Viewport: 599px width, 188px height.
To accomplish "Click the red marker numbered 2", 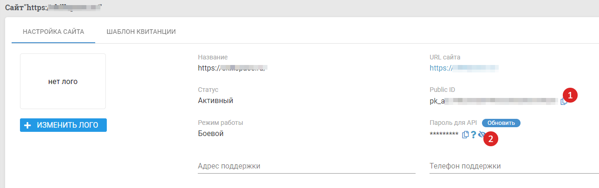I will tap(491, 138).
